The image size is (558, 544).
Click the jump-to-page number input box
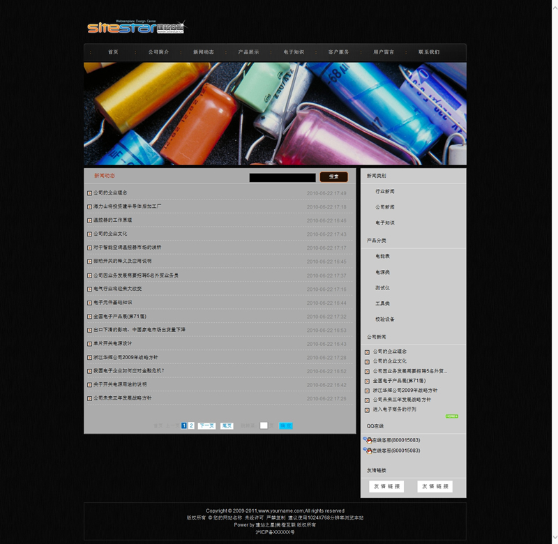click(x=264, y=425)
